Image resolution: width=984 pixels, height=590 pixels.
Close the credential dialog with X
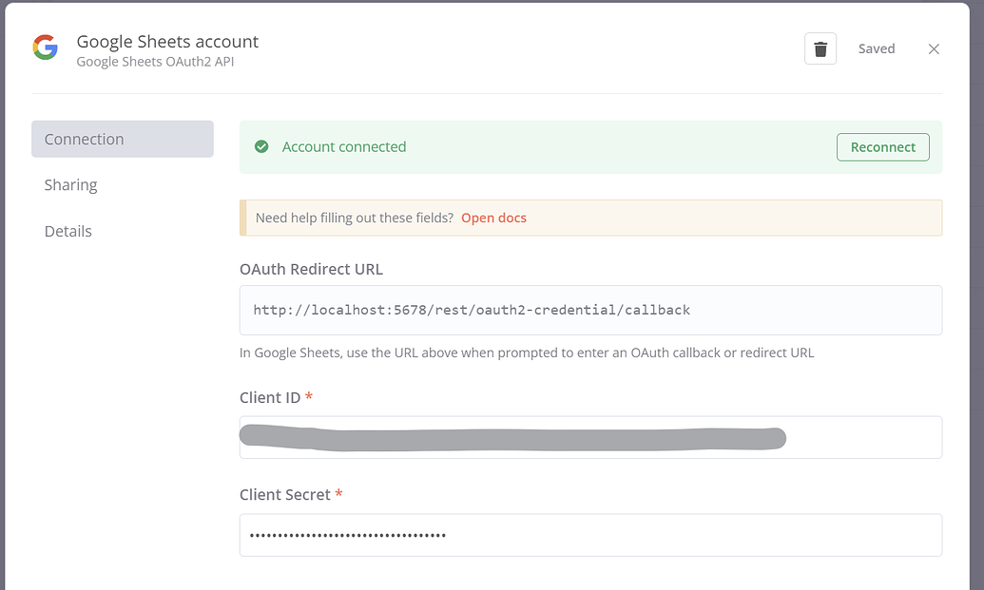(x=934, y=48)
